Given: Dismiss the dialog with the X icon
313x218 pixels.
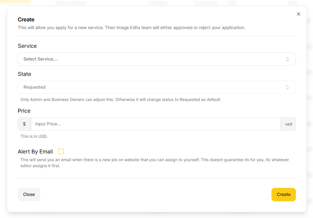Looking at the screenshot, I should [x=299, y=14].
